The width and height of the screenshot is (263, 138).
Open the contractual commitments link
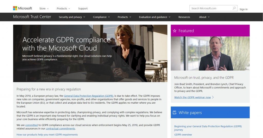60,129
